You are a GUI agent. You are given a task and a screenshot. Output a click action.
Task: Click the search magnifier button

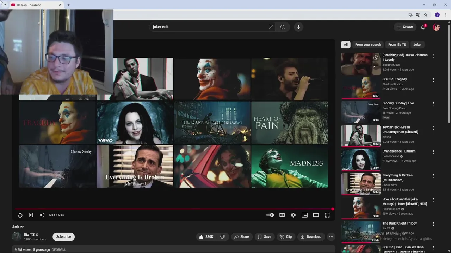click(283, 27)
